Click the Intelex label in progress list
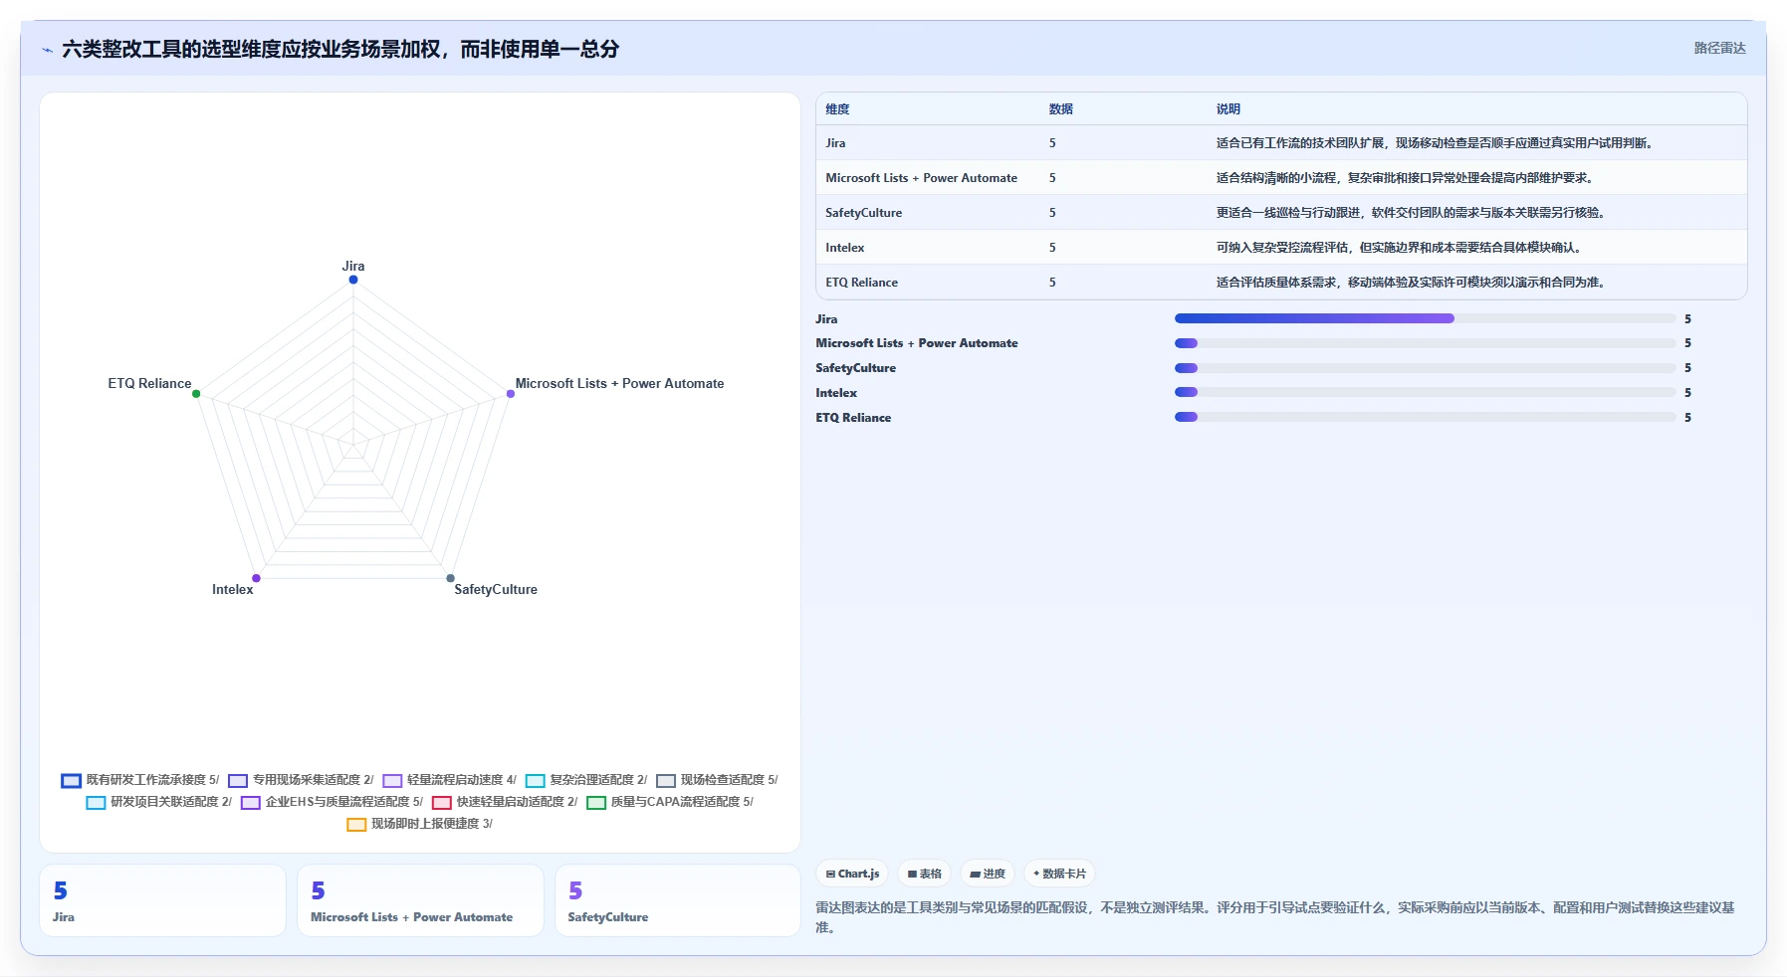The width and height of the screenshot is (1787, 977). point(836,393)
